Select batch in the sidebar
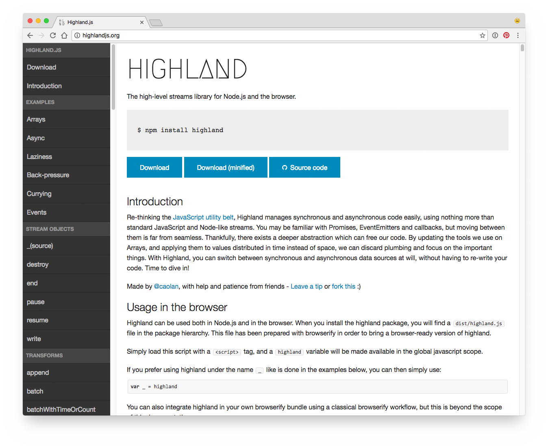 (x=66, y=391)
